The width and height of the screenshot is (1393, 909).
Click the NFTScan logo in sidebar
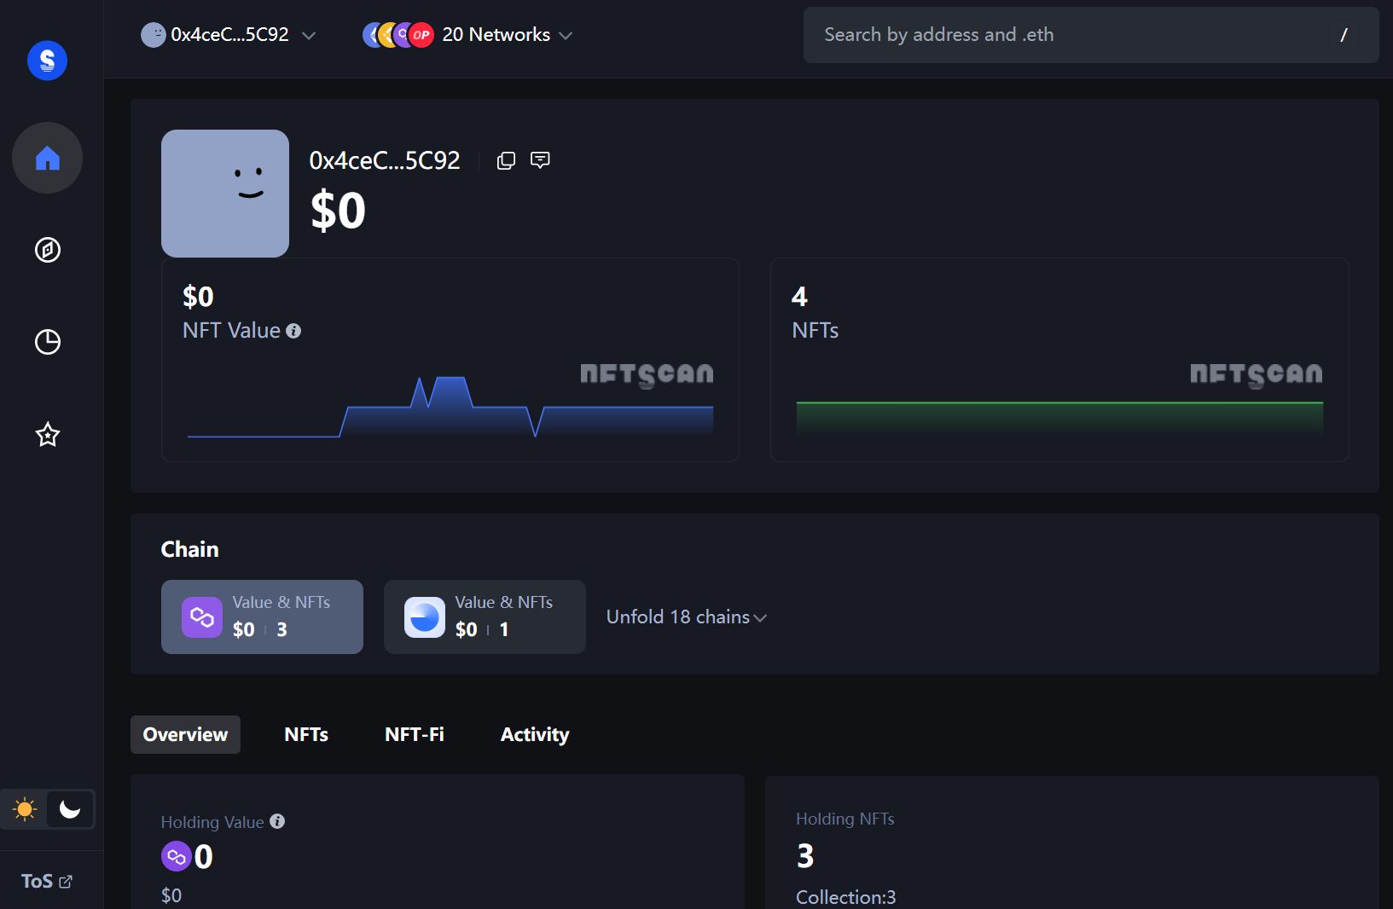[47, 61]
